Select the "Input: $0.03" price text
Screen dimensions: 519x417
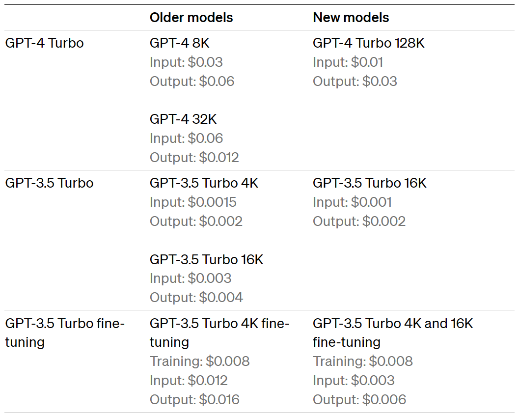(x=186, y=62)
